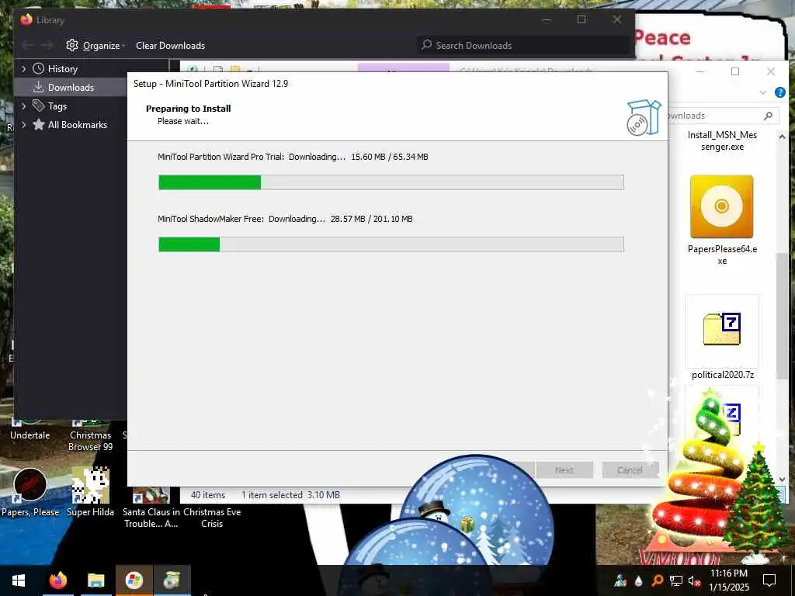
Task: Click ShadowMaker Free download progress bar
Action: pyautogui.click(x=391, y=244)
